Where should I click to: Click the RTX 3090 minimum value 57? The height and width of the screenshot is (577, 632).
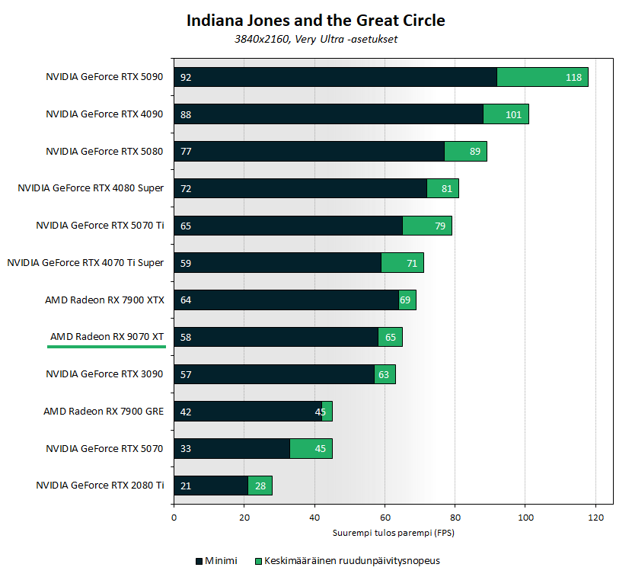point(186,375)
